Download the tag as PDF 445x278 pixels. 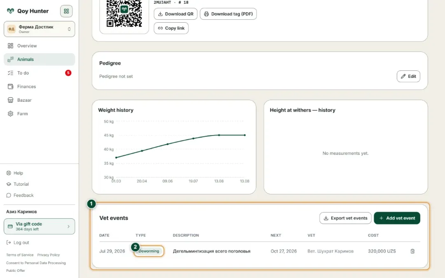tap(228, 14)
